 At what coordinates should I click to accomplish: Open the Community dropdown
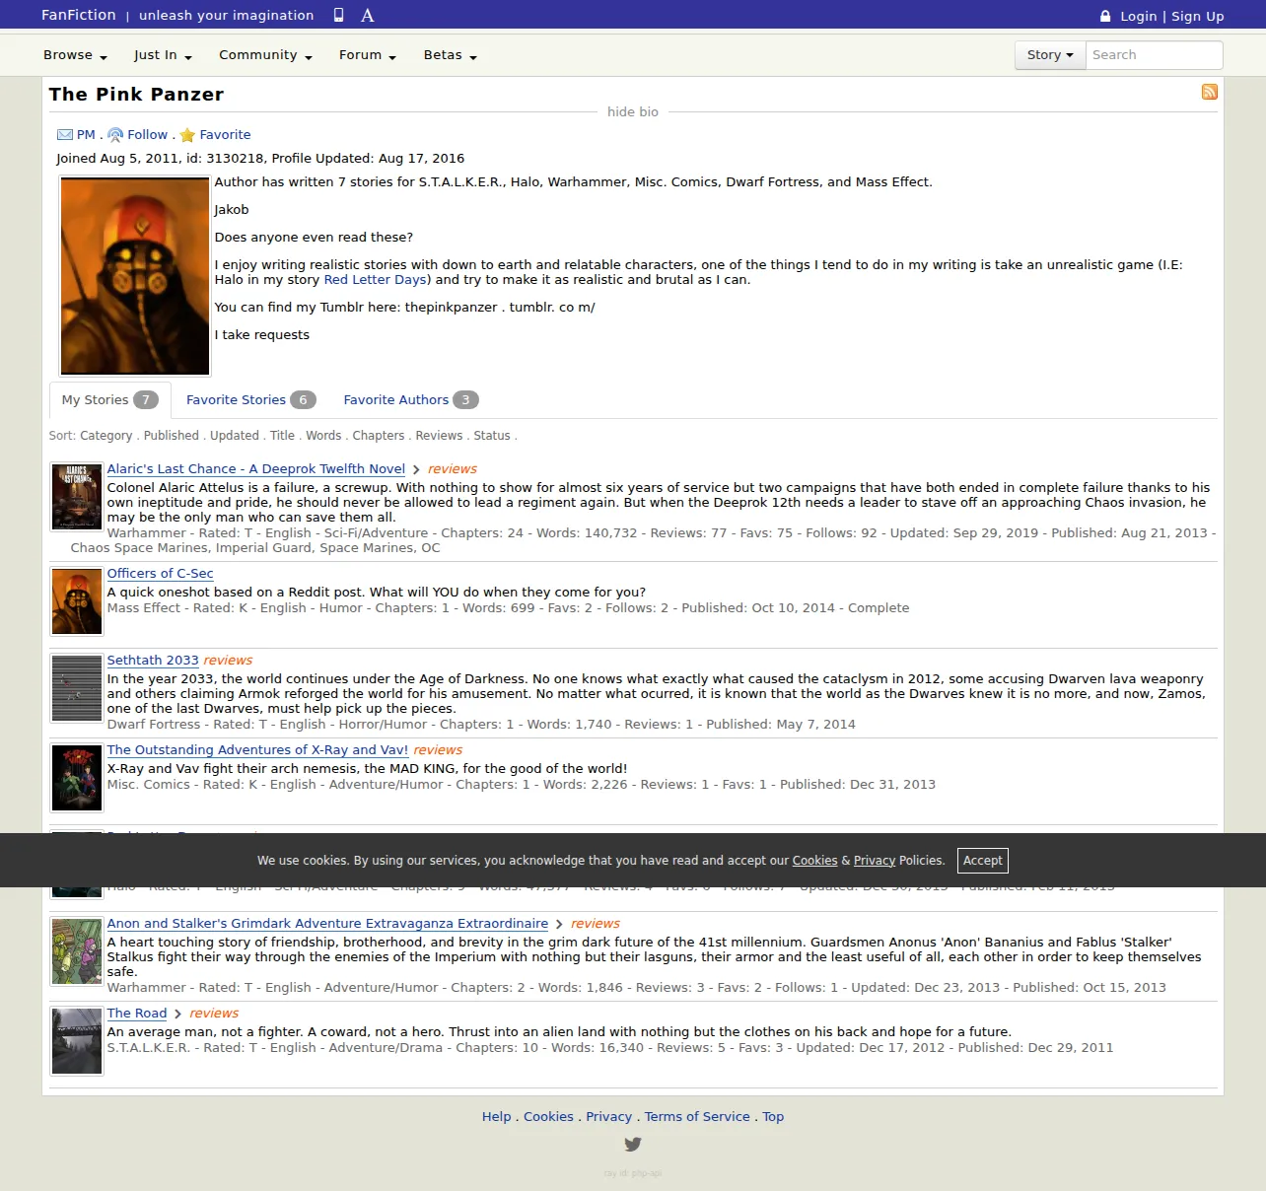(x=265, y=55)
